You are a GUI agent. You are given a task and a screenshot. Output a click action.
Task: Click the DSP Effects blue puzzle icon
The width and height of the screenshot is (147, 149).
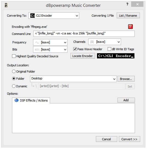click(16, 100)
